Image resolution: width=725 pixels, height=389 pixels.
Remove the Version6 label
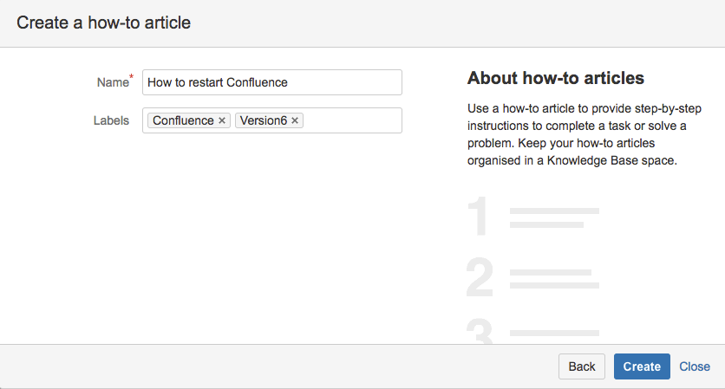(296, 120)
